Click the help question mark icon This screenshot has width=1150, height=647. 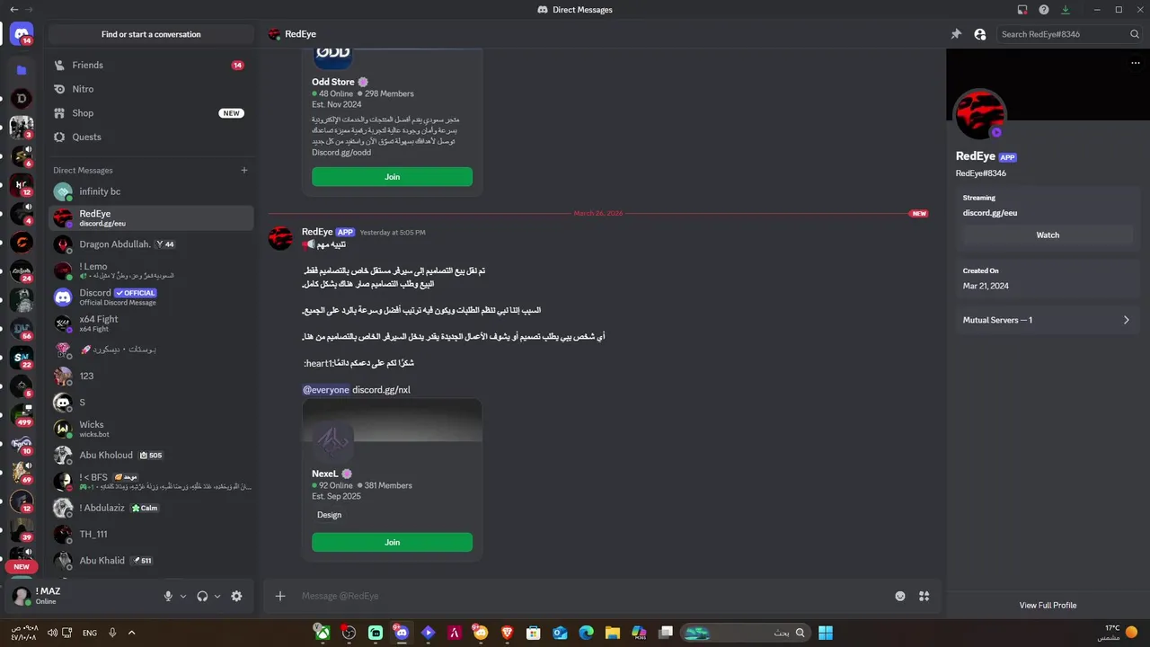[x=1044, y=10]
